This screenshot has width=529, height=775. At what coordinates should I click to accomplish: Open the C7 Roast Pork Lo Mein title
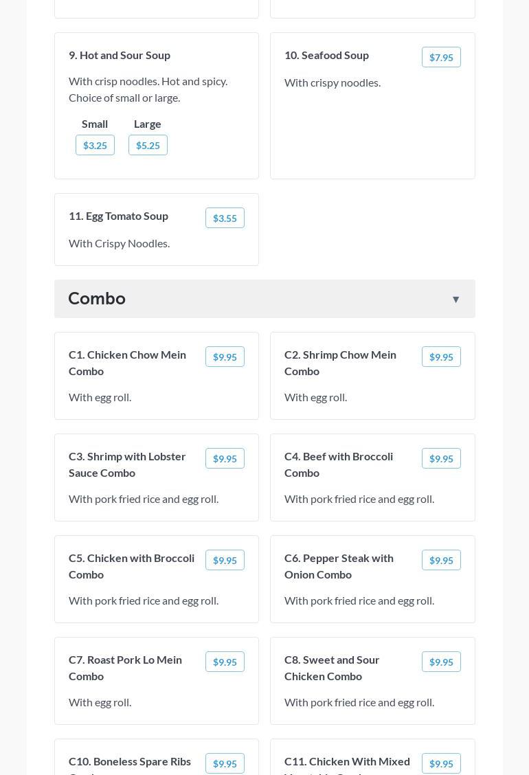[x=125, y=667]
